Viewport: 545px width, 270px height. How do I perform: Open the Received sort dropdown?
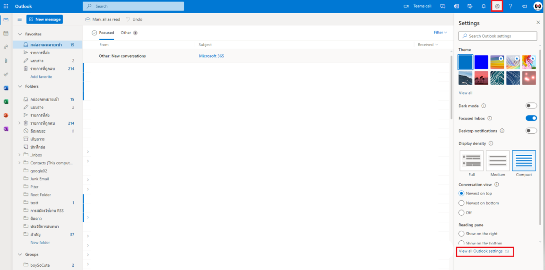tap(428, 44)
